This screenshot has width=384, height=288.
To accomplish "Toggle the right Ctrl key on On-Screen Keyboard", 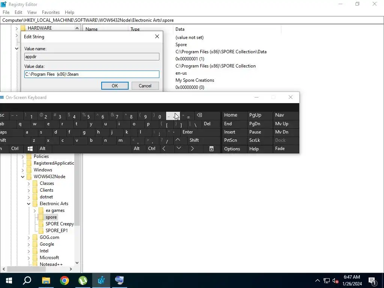I will pos(151,148).
